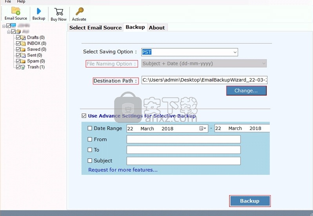Select the Trash (1) folder icon
Screen dimensions: 313x216
tap(23, 67)
